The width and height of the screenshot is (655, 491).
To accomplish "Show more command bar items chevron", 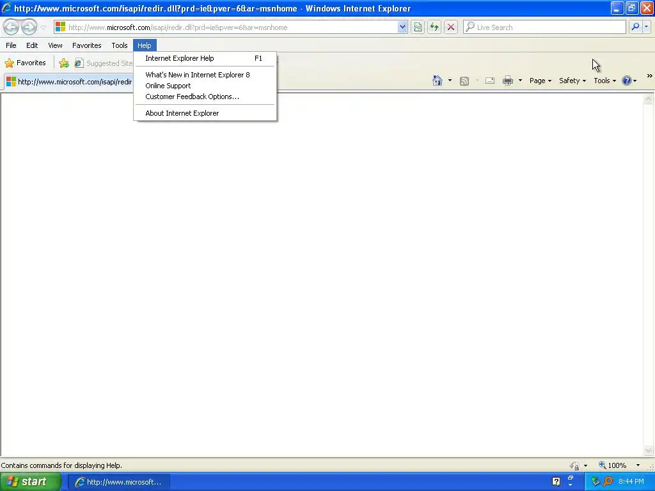I will tap(650, 76).
